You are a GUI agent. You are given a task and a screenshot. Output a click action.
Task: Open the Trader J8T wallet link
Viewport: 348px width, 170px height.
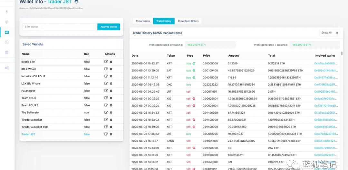pos(28,134)
